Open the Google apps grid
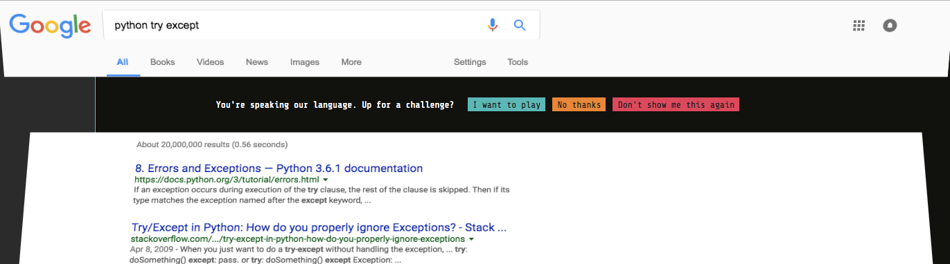The image size is (950, 264). click(x=859, y=26)
